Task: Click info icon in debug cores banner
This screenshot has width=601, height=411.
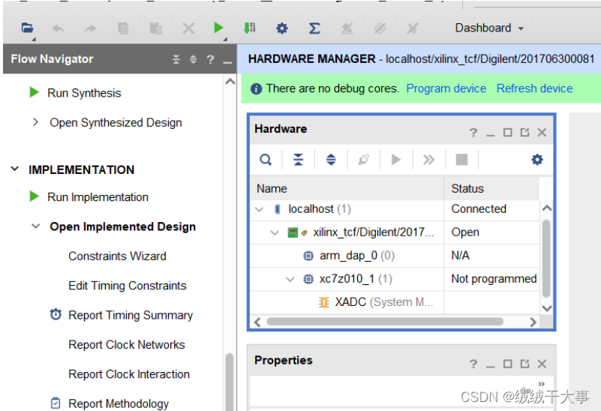Action: click(256, 88)
